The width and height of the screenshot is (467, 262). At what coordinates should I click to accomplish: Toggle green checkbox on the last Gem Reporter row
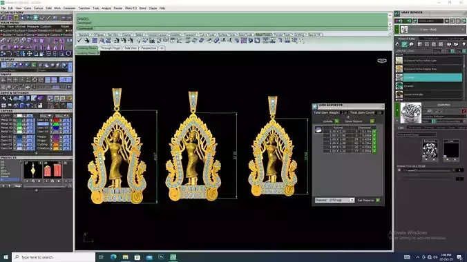click(374, 151)
